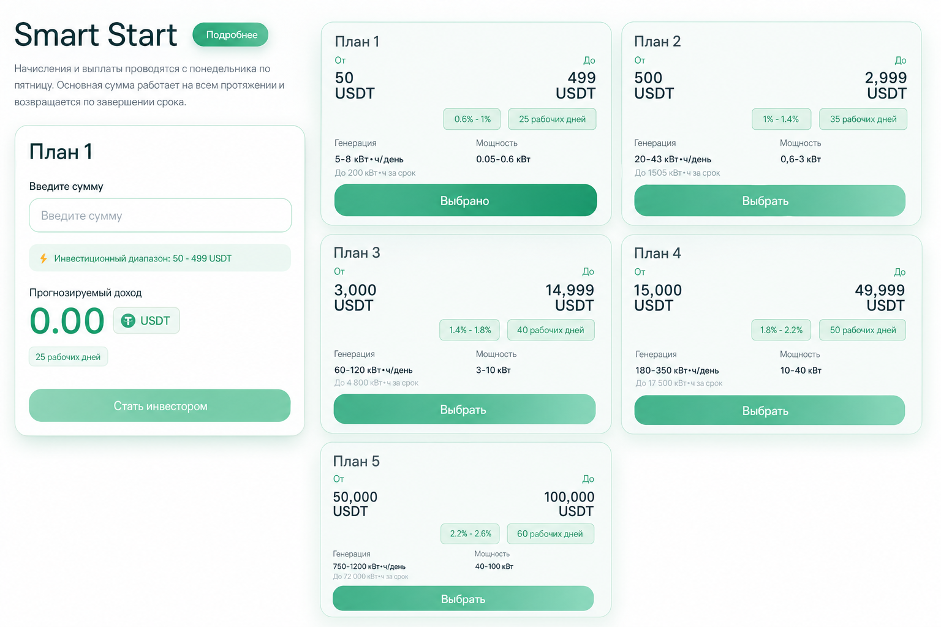Open the Подробнее details button
Screen dimensions: 941x627
point(231,35)
